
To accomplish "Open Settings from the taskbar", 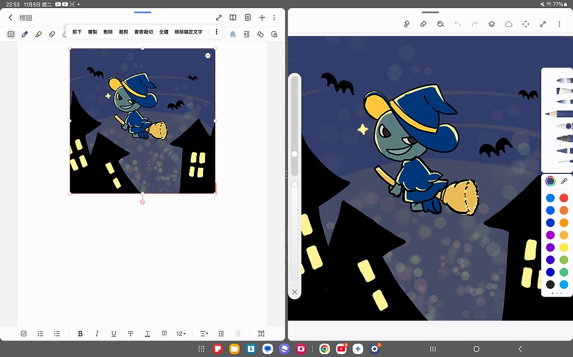I will 375,349.
